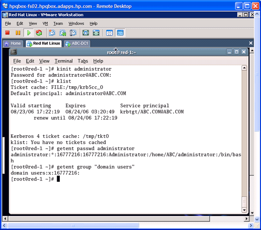Open the snapshot manager toolbar icon
This screenshot has width=261, height=230.
pos(73,33)
